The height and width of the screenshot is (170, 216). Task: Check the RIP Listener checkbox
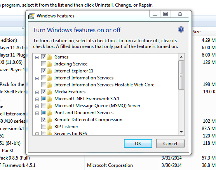(44, 127)
